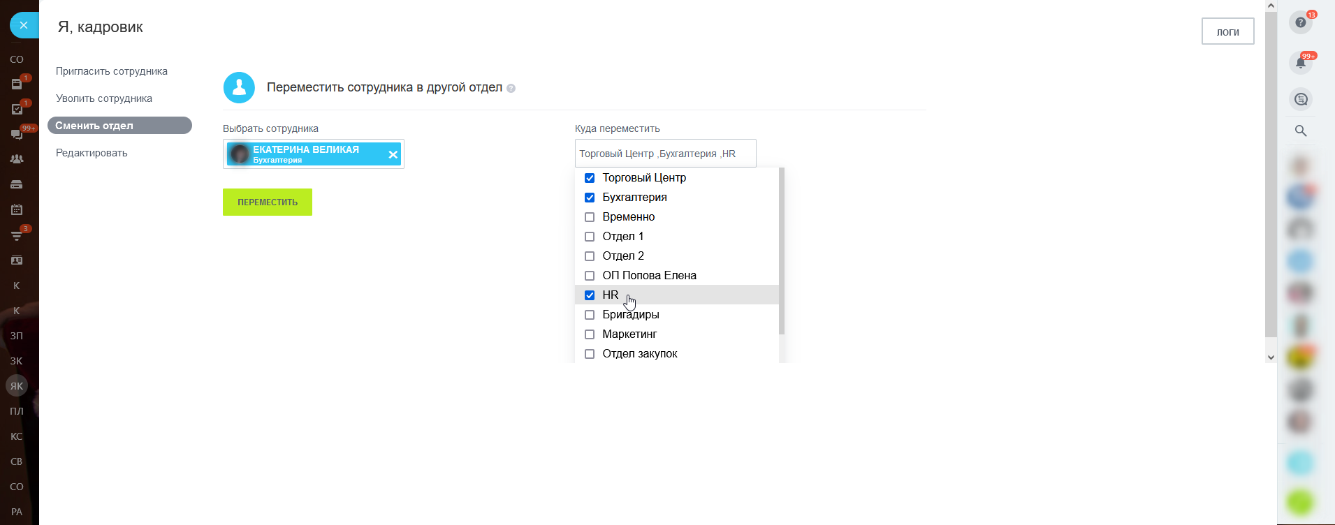Uncheck the HR department checkbox
The width and height of the screenshot is (1335, 525).
[x=590, y=295]
